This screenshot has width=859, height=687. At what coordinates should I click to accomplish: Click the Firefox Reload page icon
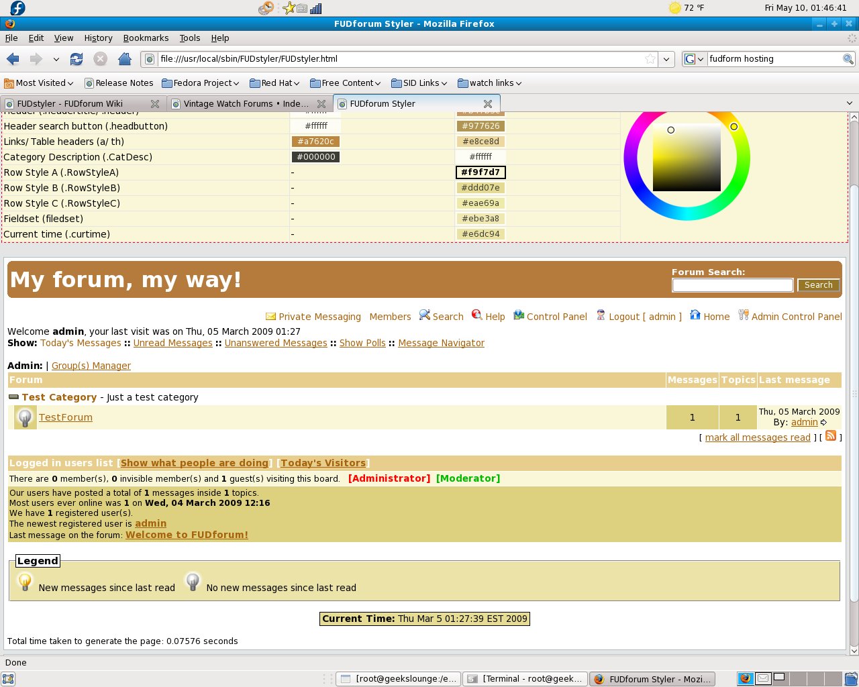coord(77,59)
